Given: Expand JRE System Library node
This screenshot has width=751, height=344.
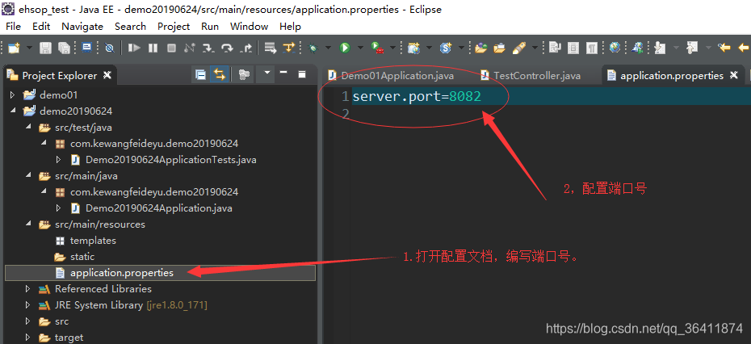Looking at the screenshot, I should click(28, 305).
